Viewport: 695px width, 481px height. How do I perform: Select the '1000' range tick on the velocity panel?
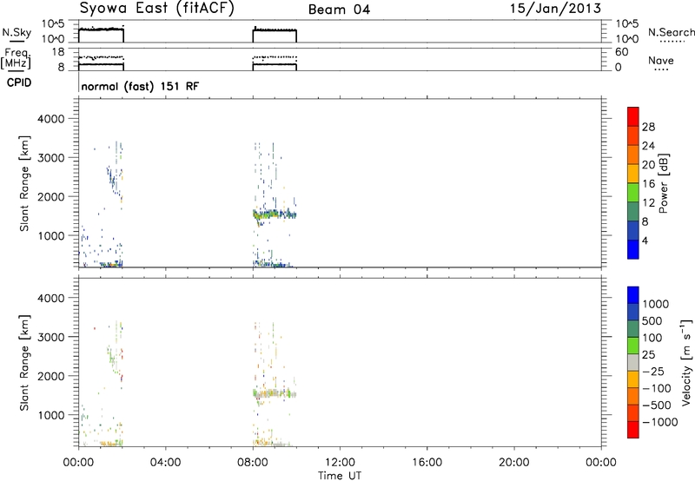(x=50, y=415)
